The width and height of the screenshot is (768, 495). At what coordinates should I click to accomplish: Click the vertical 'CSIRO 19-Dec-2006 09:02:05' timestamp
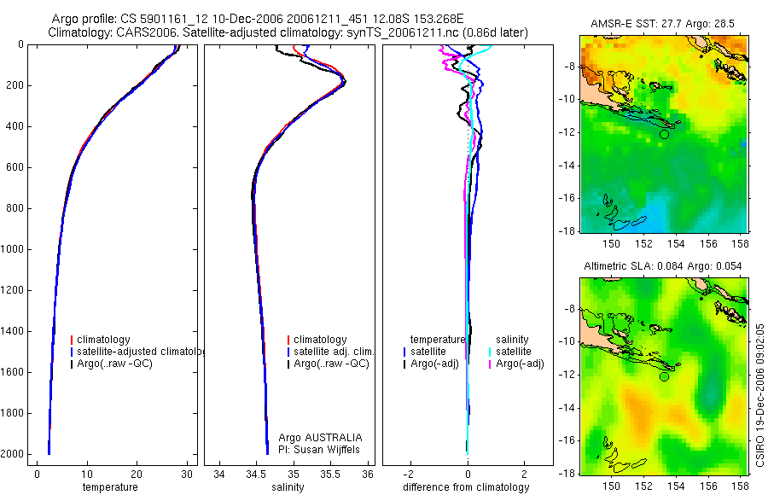(x=759, y=395)
